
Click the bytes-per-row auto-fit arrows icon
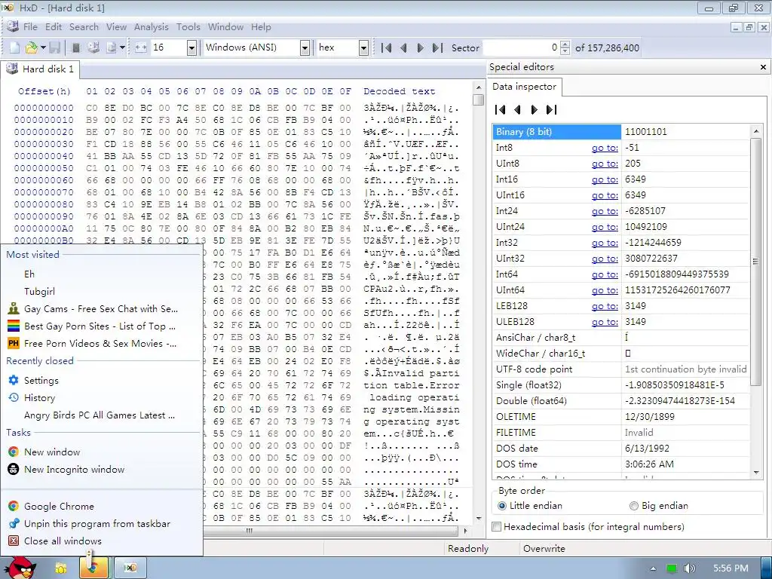[x=141, y=47]
